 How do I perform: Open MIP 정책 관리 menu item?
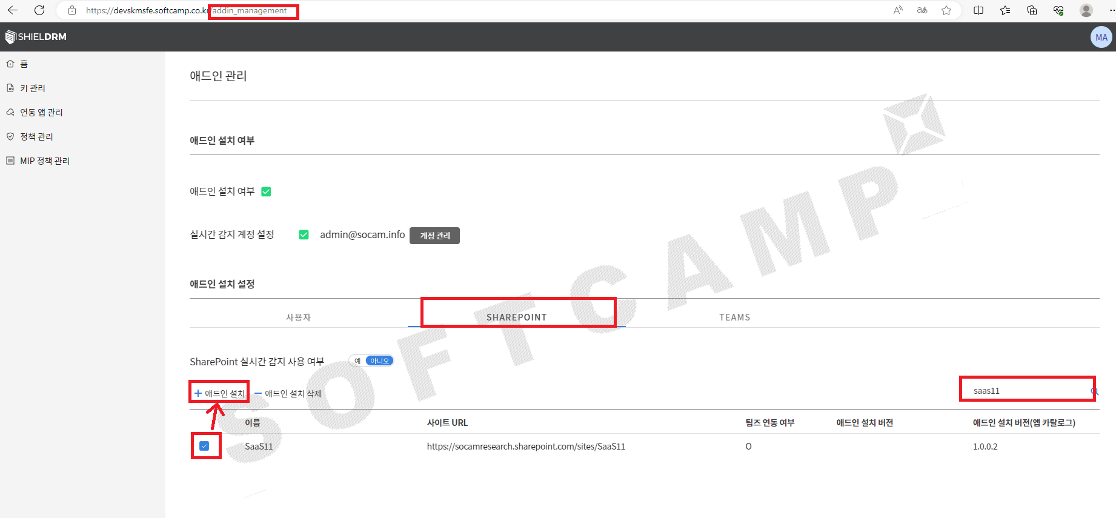click(45, 161)
